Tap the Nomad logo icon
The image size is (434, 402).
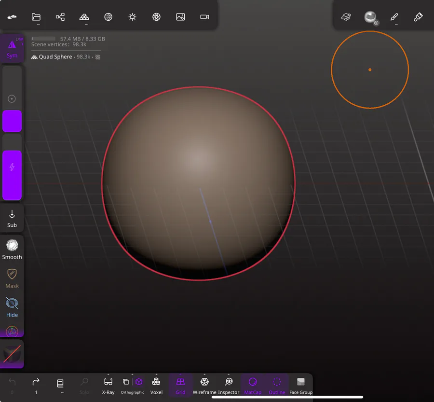(12, 17)
